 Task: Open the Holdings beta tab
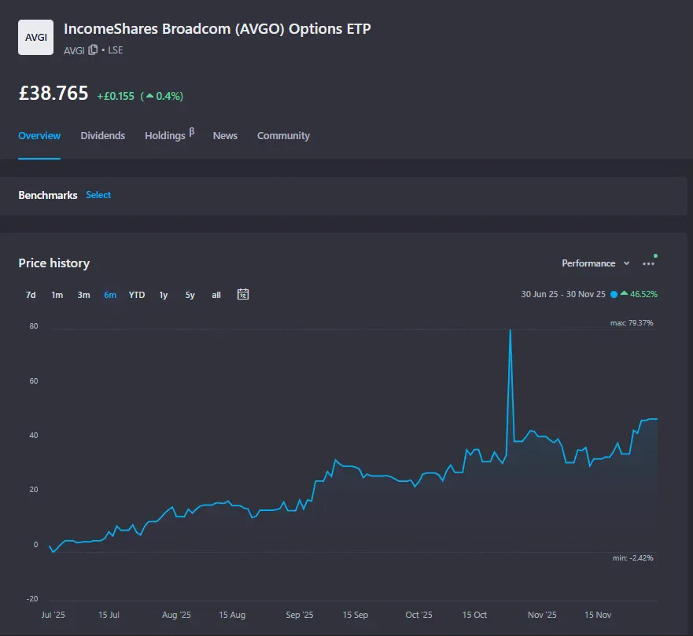pyautogui.click(x=170, y=134)
